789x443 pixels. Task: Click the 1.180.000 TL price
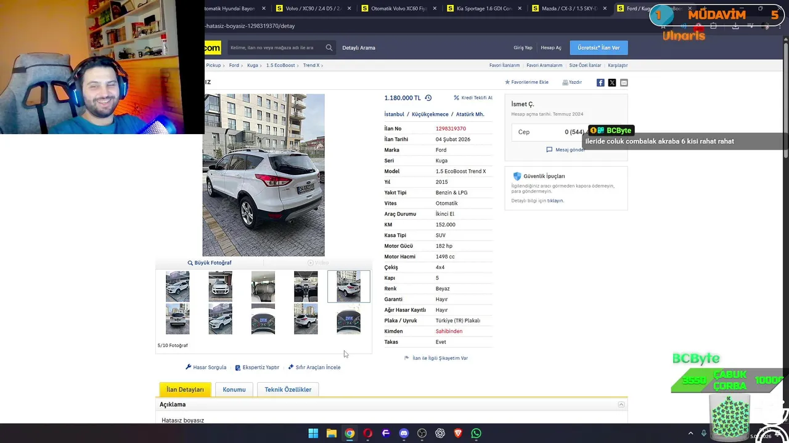point(403,98)
